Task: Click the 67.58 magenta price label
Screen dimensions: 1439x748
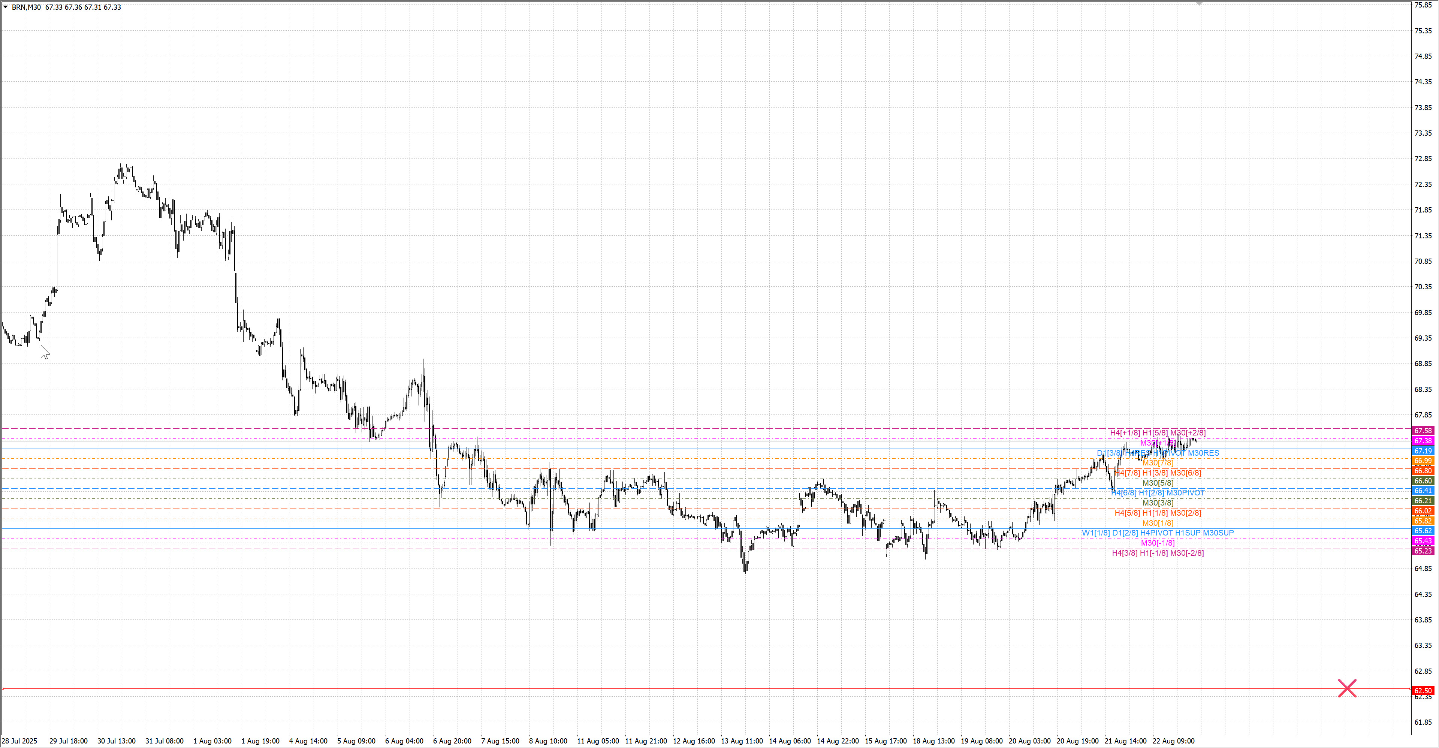Action: click(x=1423, y=431)
